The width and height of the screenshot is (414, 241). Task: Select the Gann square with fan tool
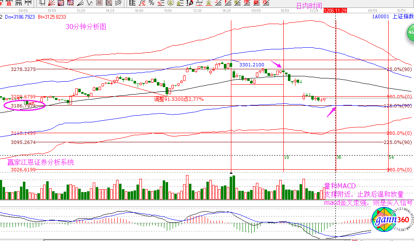61,3
